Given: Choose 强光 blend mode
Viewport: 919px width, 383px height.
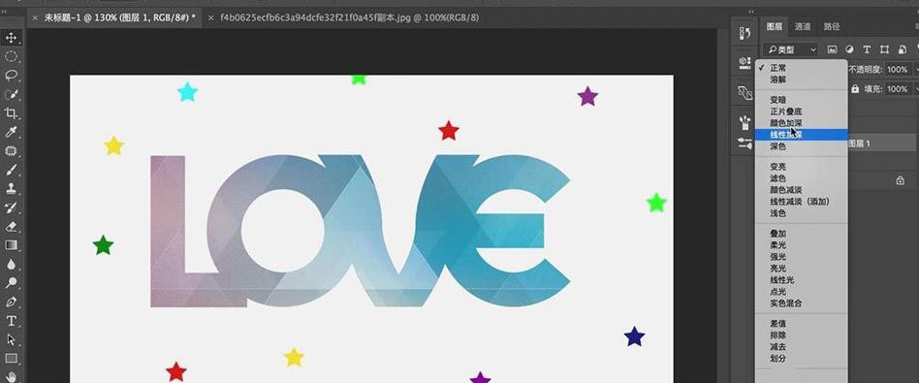Looking at the screenshot, I should [801, 257].
